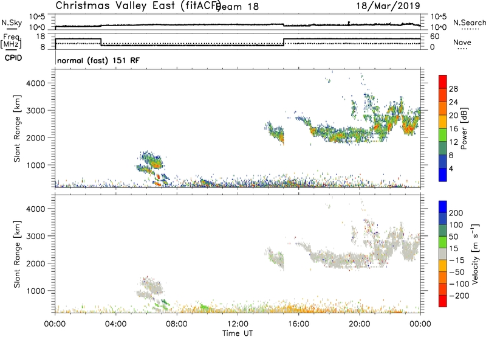Click the Slant Range [km] label of power panel
The image size is (486, 337).
pyautogui.click(x=17, y=128)
